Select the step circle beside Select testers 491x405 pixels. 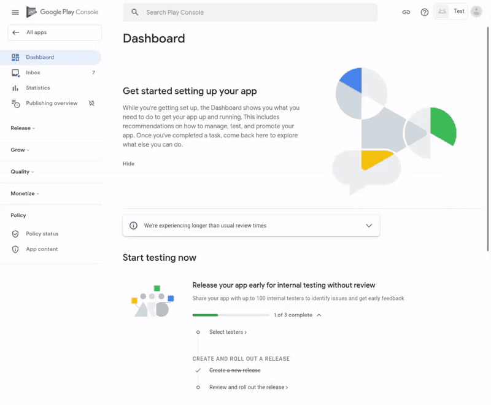point(198,331)
